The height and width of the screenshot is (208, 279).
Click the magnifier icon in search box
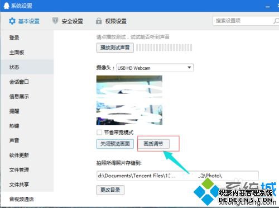point(276,21)
